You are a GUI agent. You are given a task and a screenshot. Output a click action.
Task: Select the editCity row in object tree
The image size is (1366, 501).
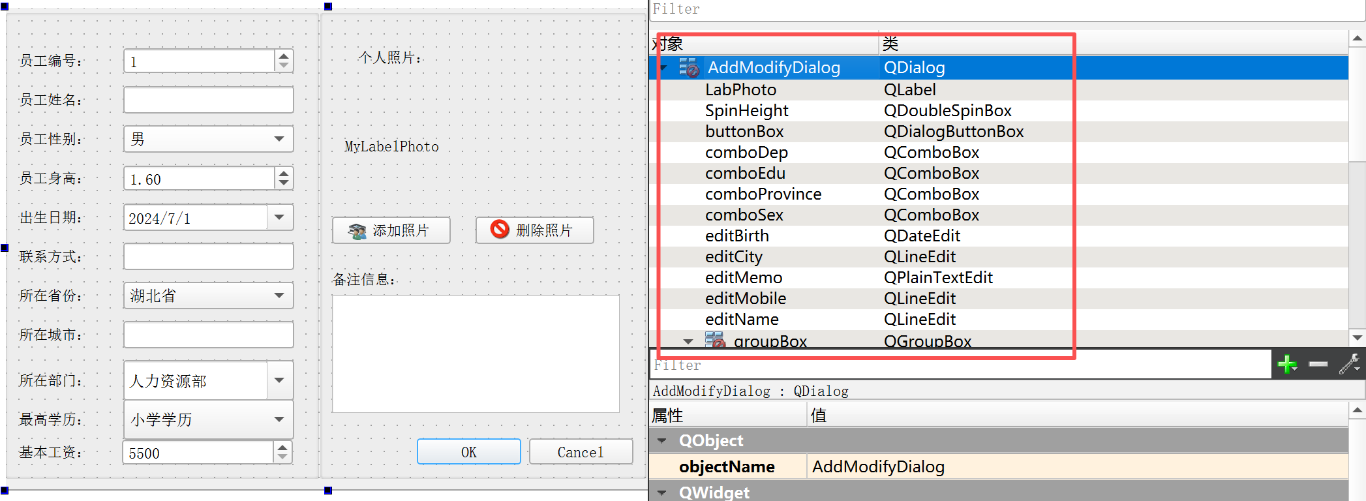998,256
